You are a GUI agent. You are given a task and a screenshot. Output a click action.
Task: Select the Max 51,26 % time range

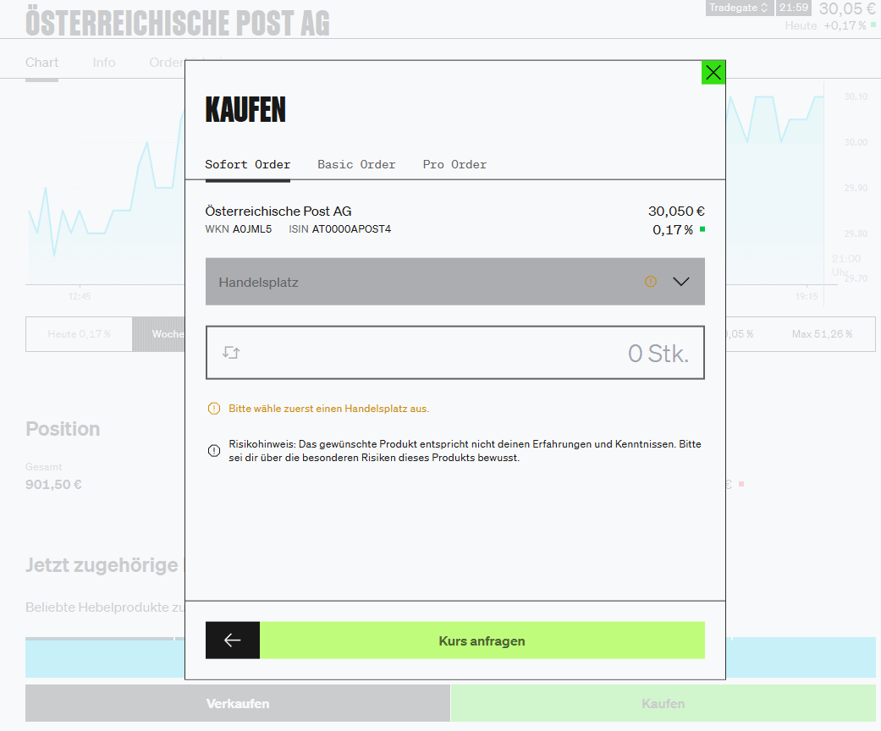click(822, 334)
